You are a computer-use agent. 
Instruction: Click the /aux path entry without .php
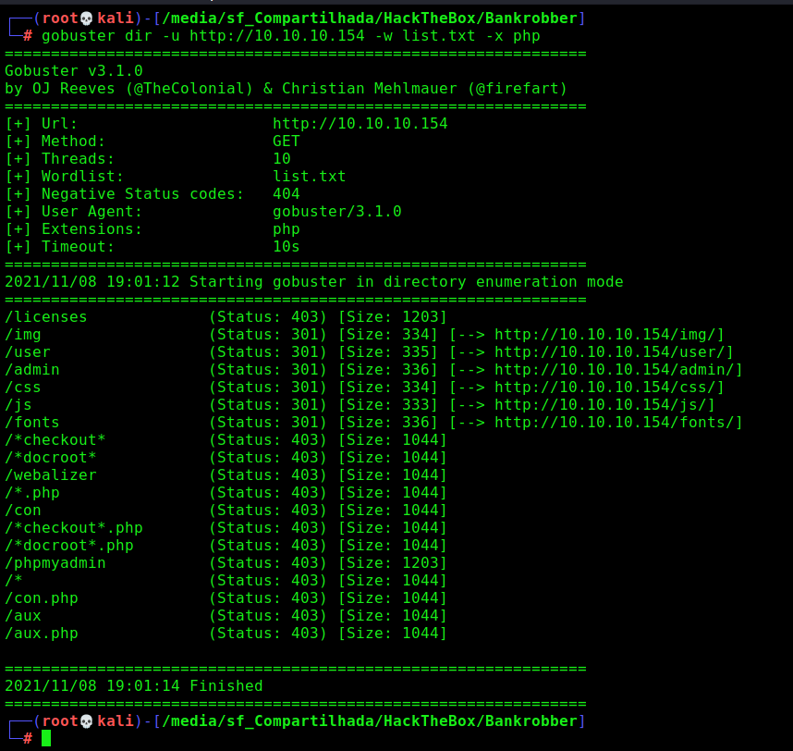(23, 616)
